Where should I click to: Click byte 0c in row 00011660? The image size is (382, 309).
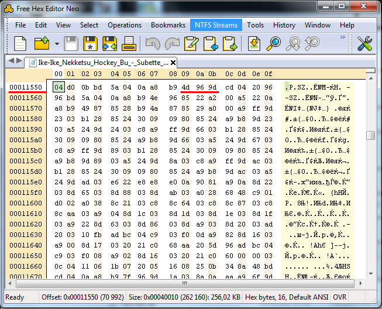[58, 266]
